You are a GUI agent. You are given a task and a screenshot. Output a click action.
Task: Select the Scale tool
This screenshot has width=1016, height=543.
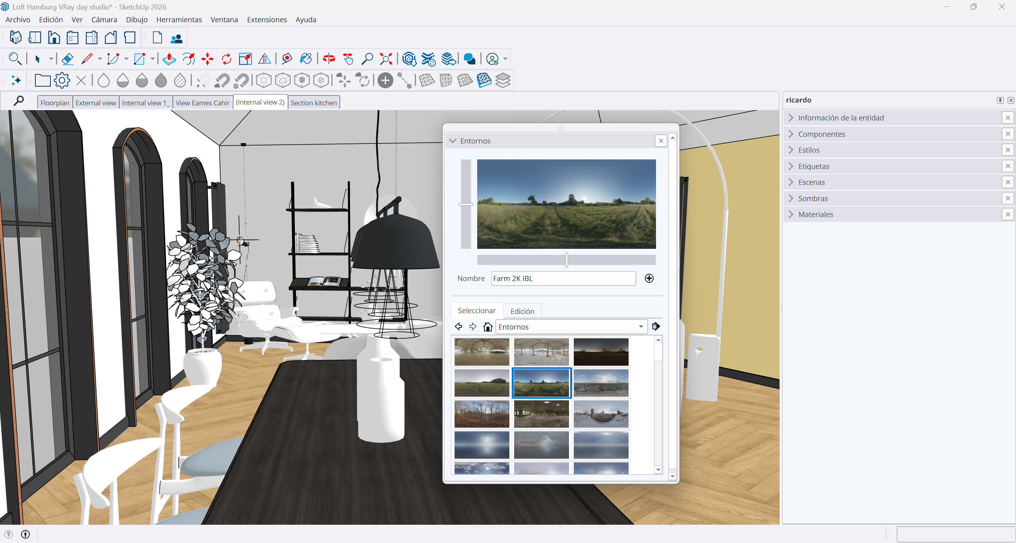coord(246,59)
